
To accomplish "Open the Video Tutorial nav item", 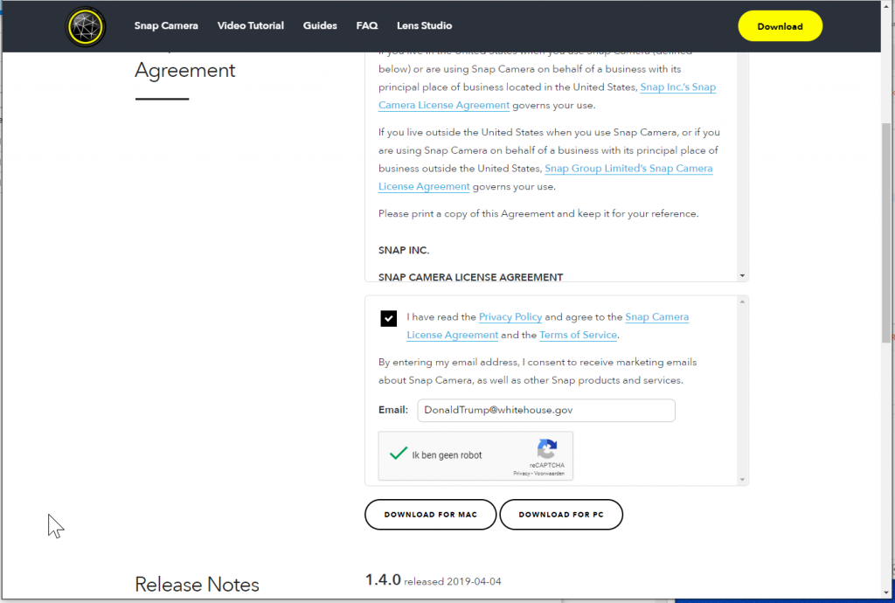I will click(251, 25).
